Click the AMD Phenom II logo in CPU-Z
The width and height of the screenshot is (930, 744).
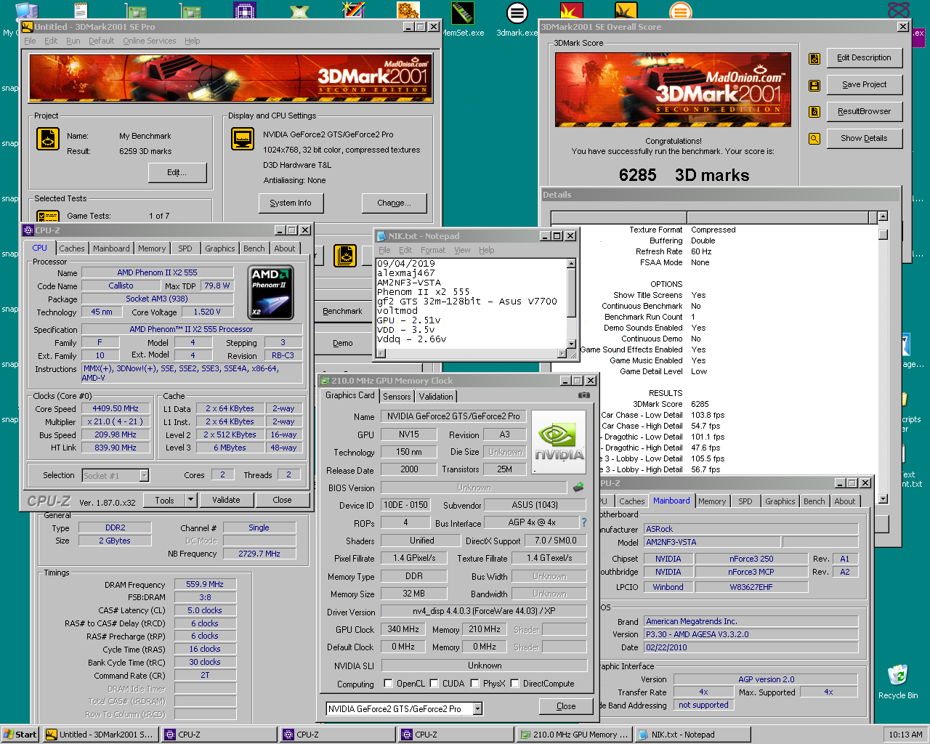click(271, 294)
